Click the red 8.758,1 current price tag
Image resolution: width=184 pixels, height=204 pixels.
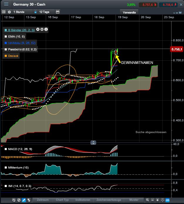(177, 49)
